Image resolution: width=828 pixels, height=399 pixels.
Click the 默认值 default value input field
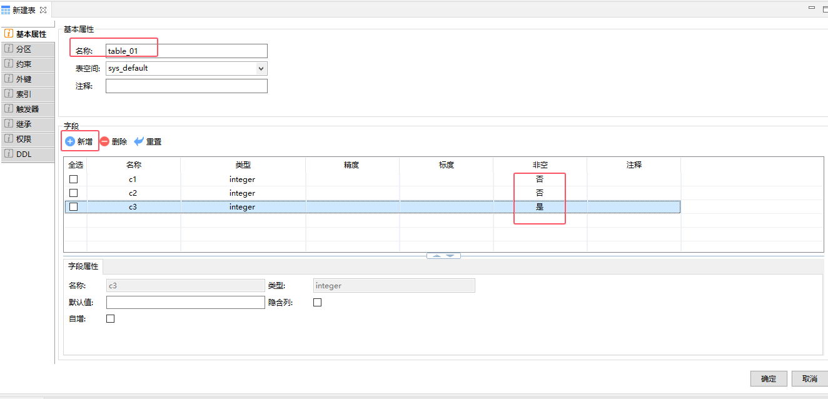[185, 302]
